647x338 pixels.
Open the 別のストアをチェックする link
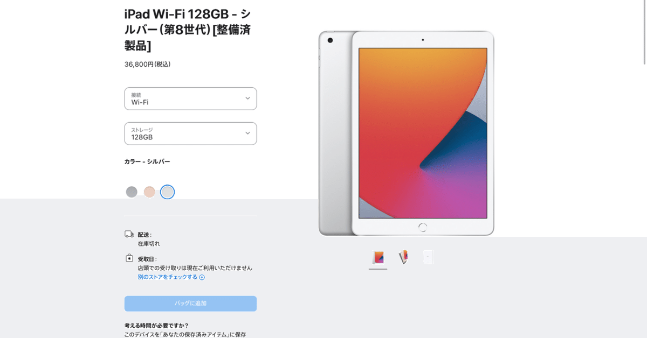click(x=168, y=277)
